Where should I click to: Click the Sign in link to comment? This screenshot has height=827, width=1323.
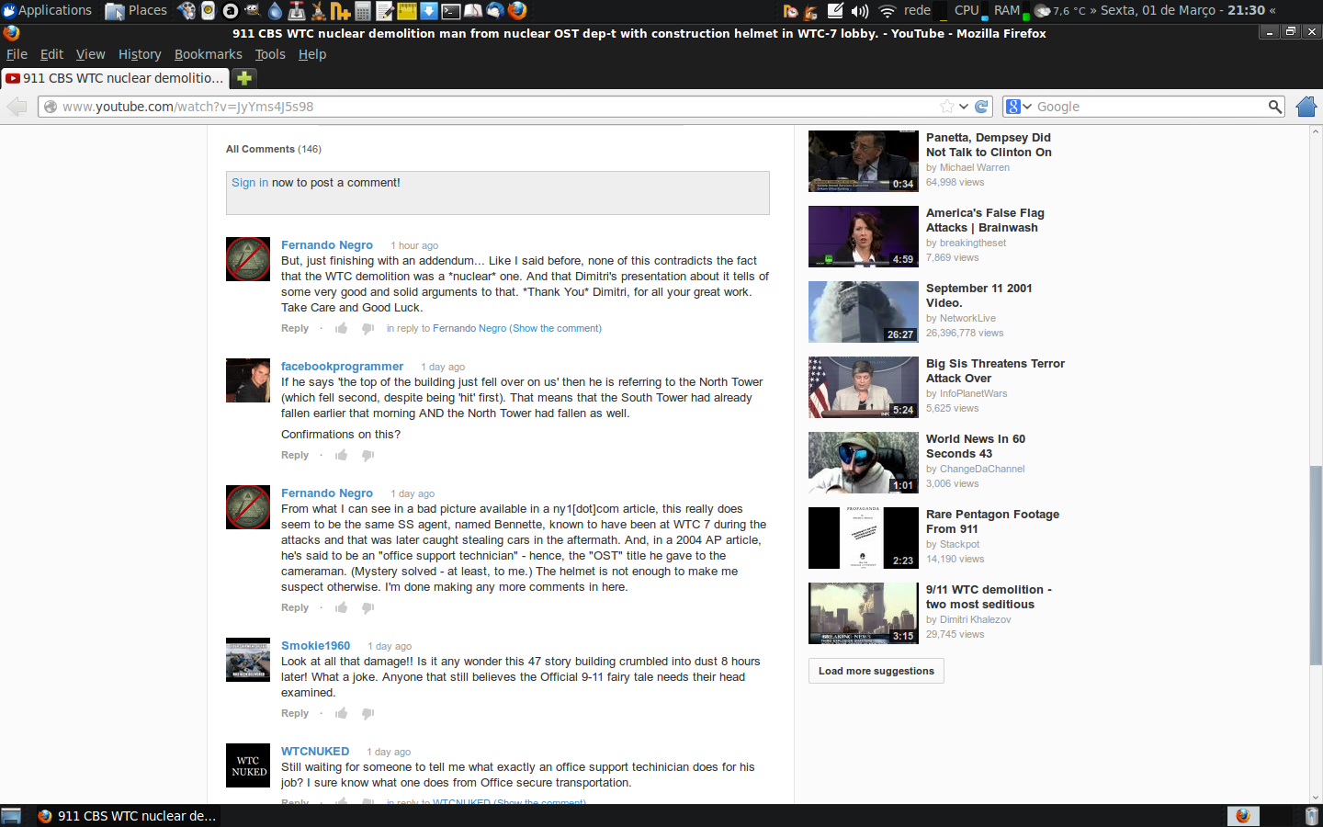pyautogui.click(x=250, y=183)
